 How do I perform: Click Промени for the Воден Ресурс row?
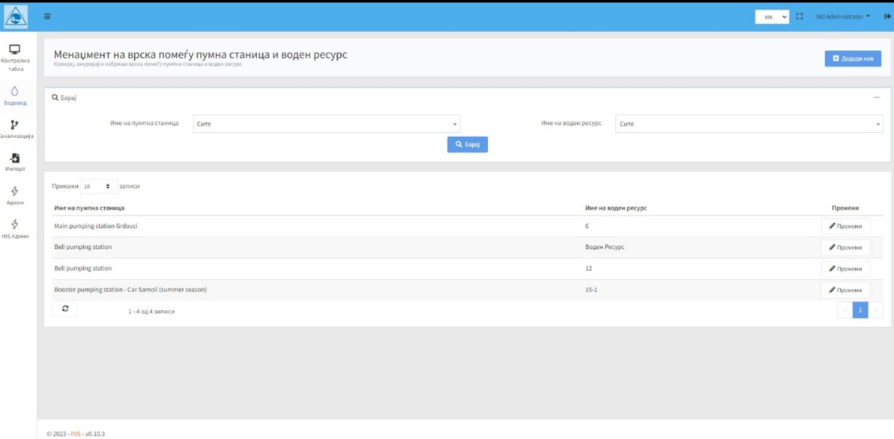point(845,247)
